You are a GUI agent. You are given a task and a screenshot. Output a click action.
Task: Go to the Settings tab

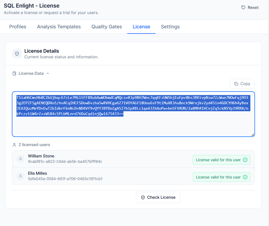click(170, 26)
